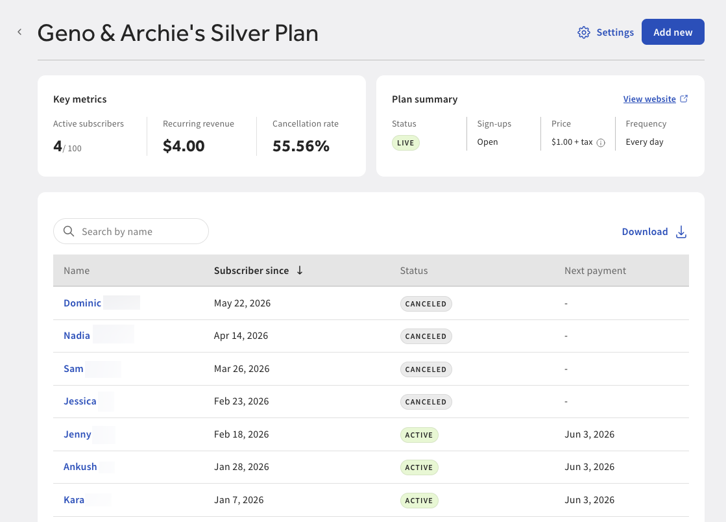Click the date Apr 14, 2026
Viewport: 726px width, 522px height.
(x=241, y=336)
